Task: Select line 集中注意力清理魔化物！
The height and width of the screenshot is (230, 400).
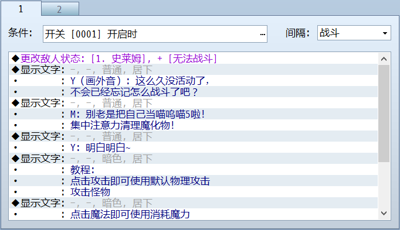Action: (194, 125)
